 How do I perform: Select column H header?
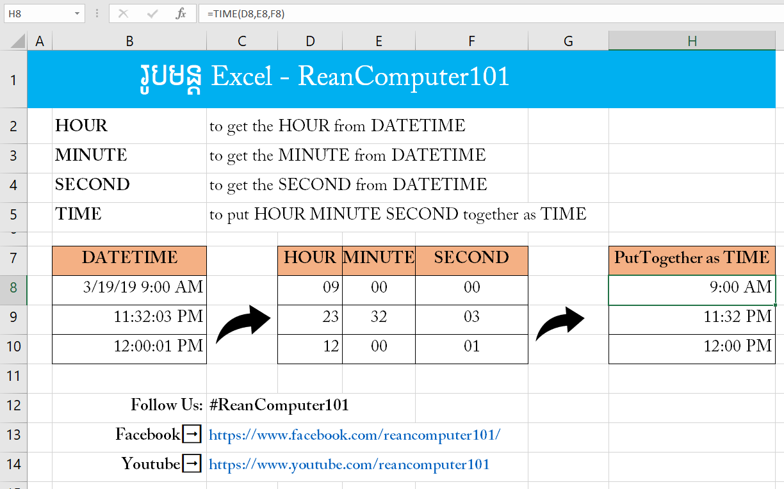coord(692,41)
